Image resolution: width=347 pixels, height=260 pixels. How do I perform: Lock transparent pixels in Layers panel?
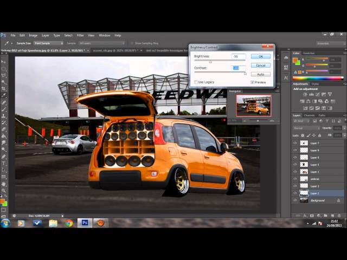click(x=303, y=135)
